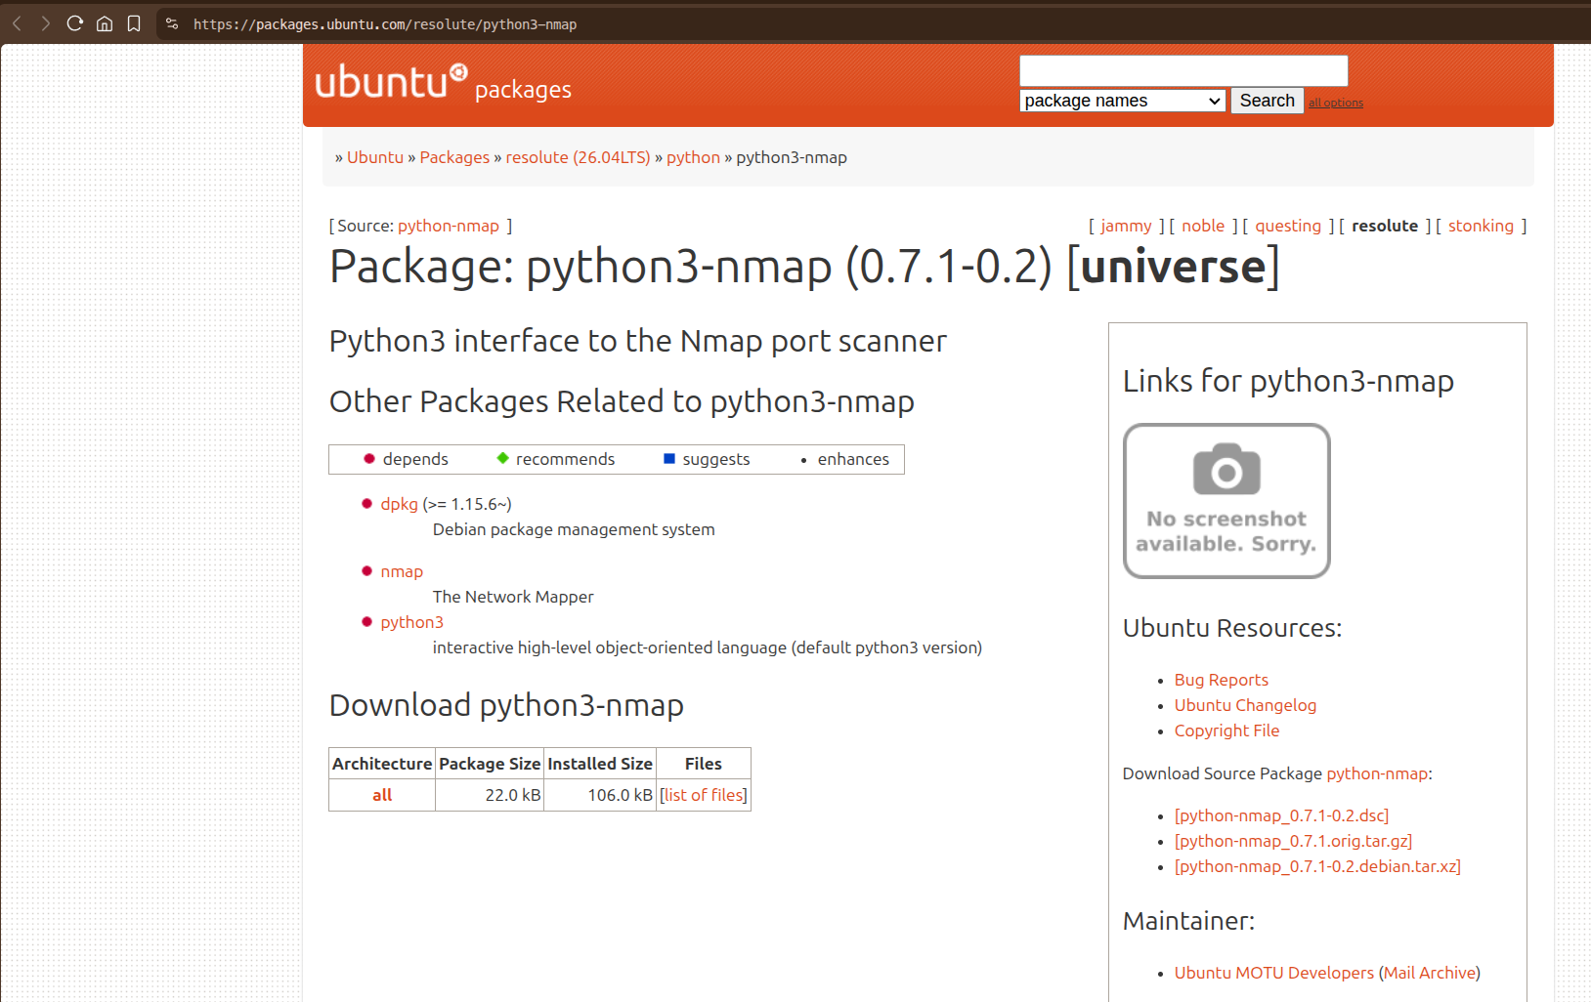Image resolution: width=1591 pixels, height=1002 pixels.
Task: Click the '22.0 kB' package size cell
Action: tap(489, 795)
